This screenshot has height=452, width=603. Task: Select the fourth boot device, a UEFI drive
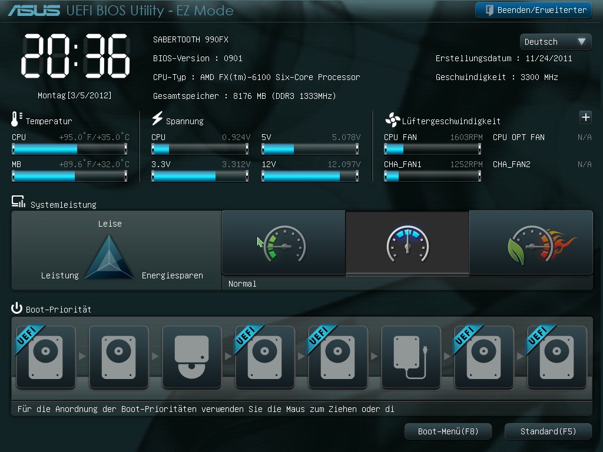(265, 357)
